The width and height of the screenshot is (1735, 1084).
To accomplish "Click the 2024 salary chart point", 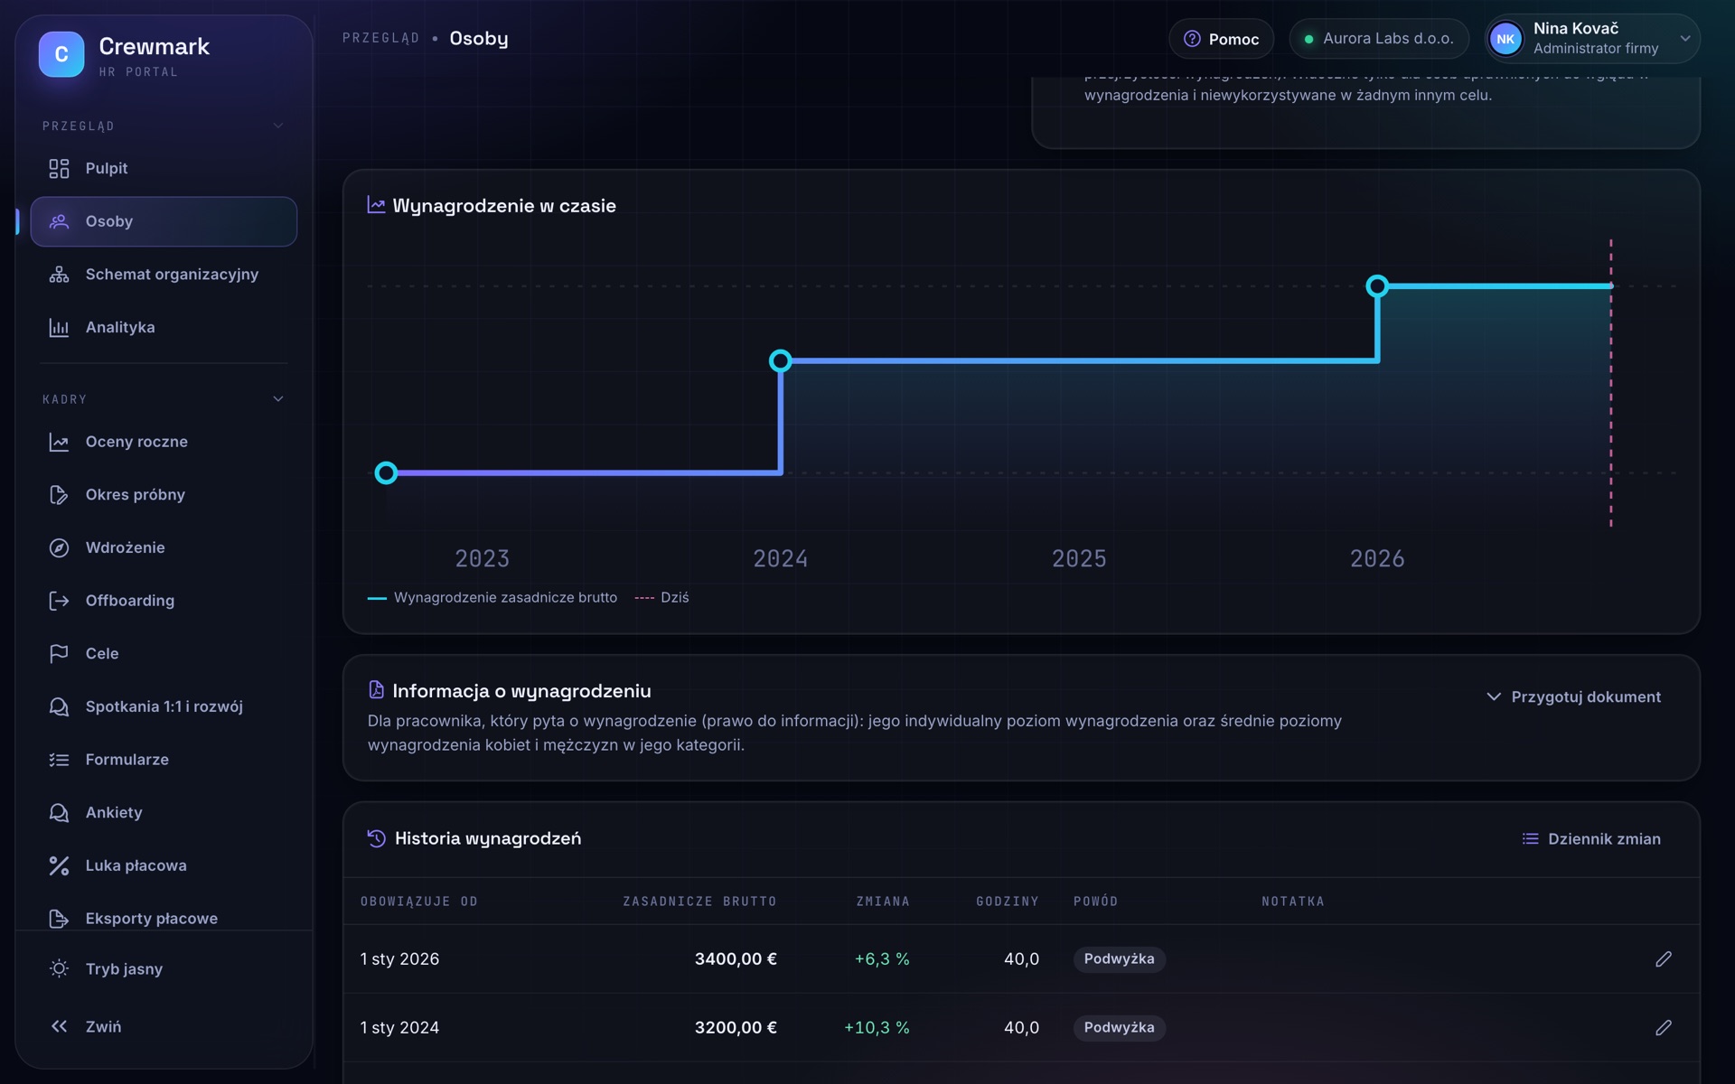I will click(781, 361).
